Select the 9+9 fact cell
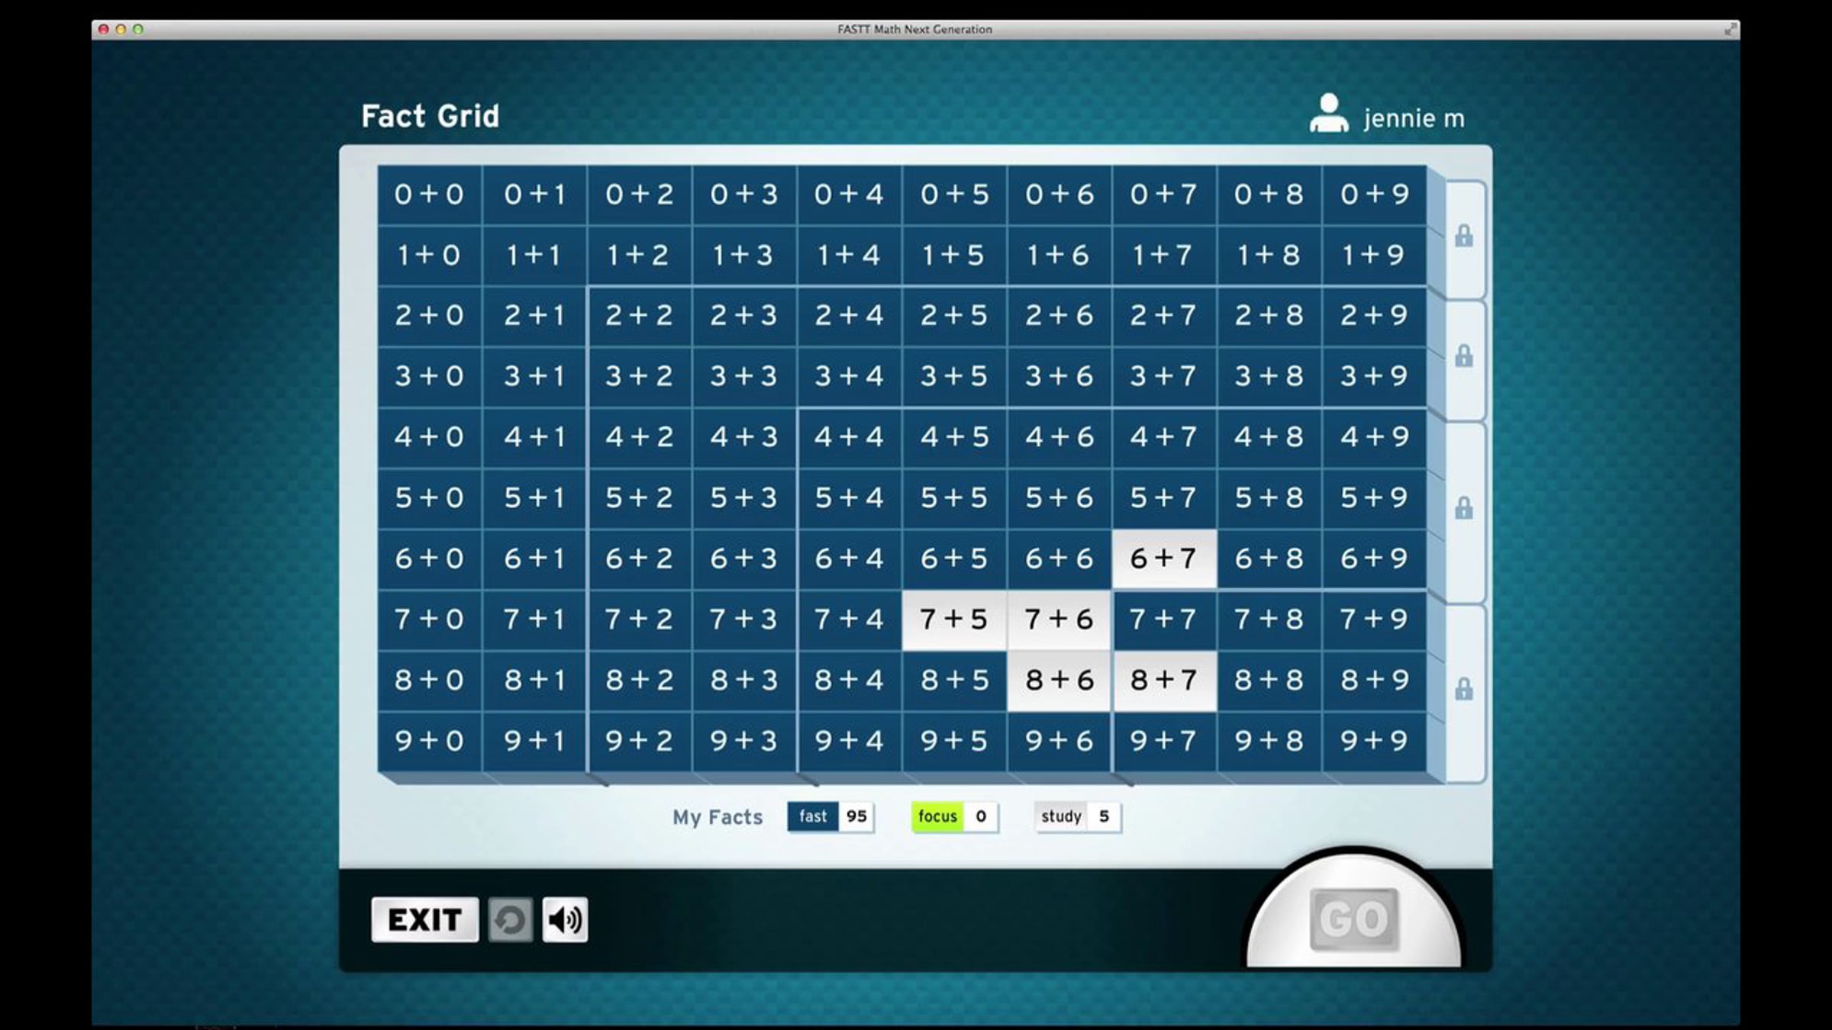1832x1030 pixels. 1374,740
